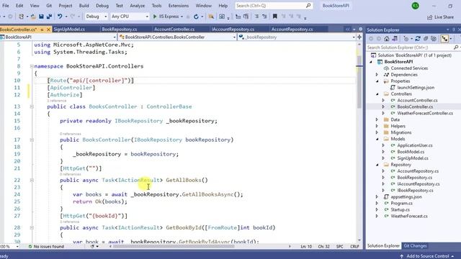Click Uncomment selected lines icon
Viewport: 461px width, 259px height.
pyautogui.click(x=264, y=17)
